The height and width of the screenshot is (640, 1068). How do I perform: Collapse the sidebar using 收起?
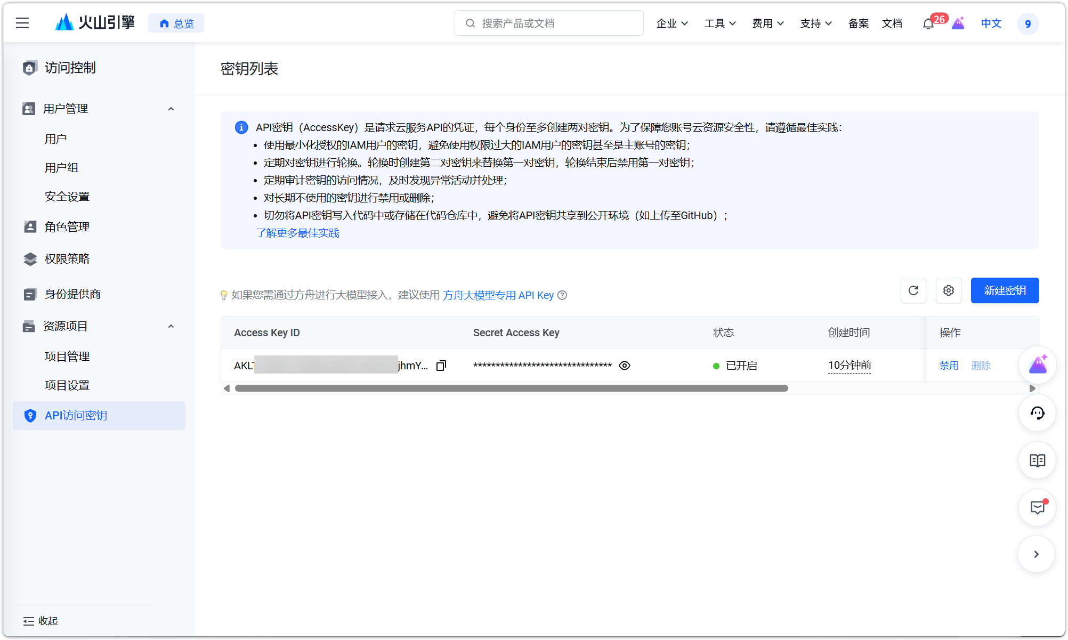40,621
